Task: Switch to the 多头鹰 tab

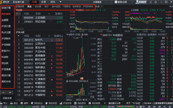Action: click(x=38, y=7)
